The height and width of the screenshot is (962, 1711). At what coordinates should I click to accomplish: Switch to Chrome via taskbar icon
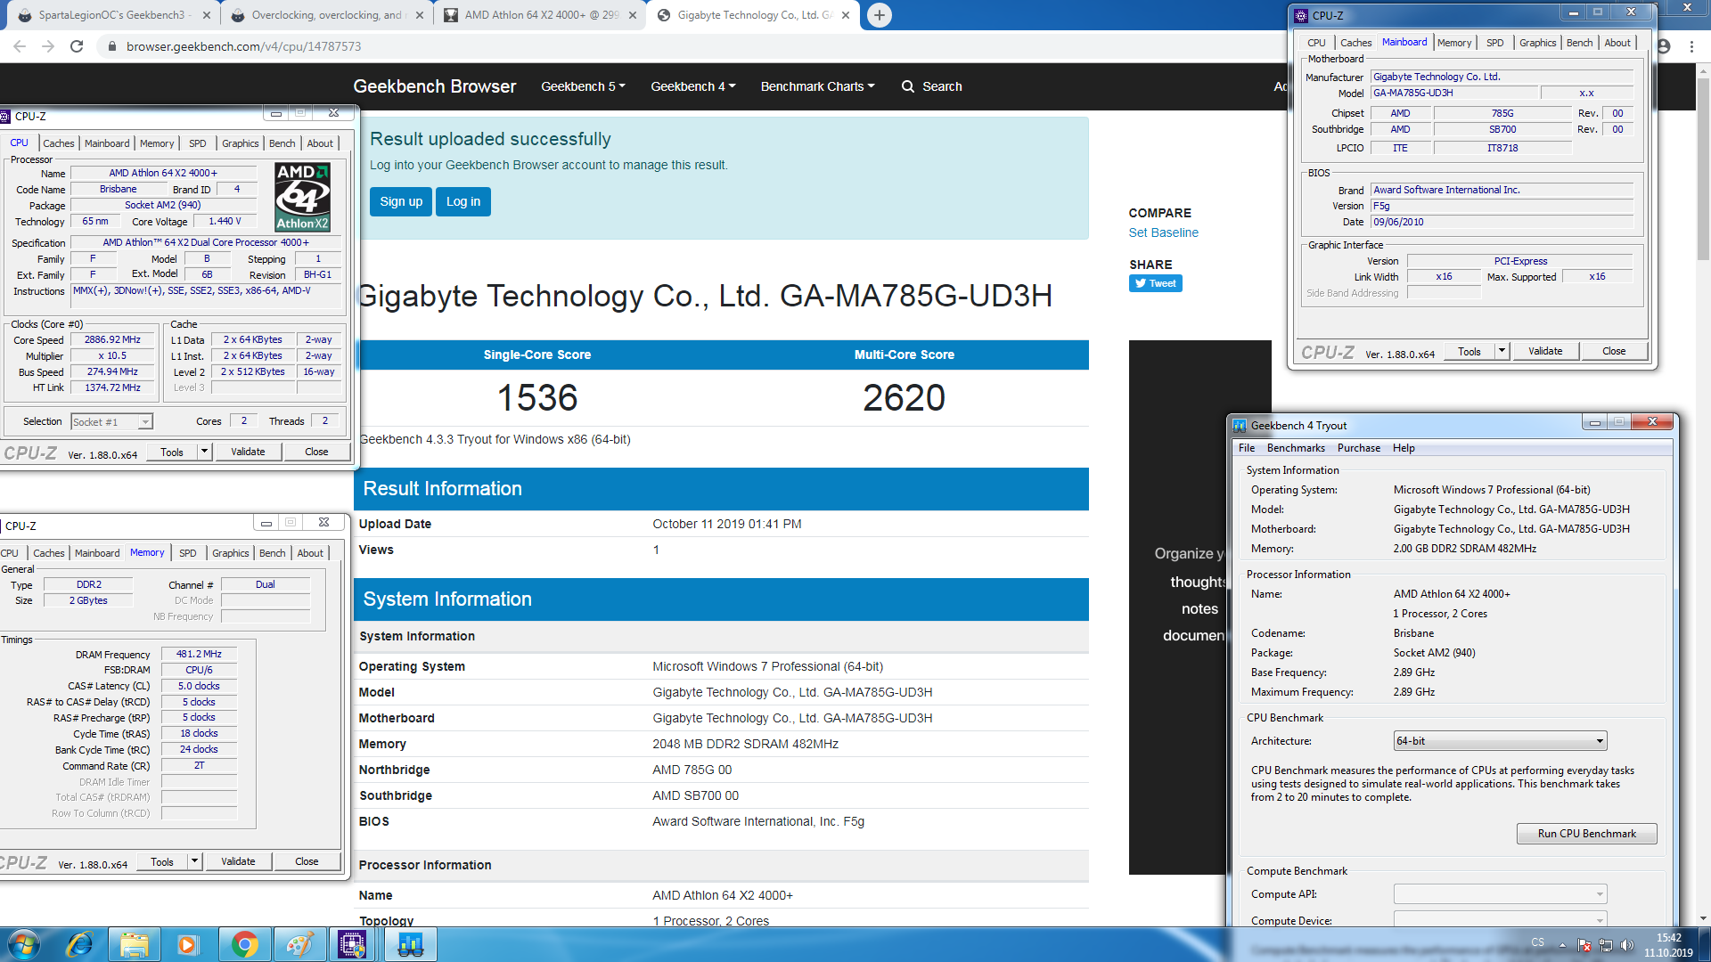(x=244, y=944)
